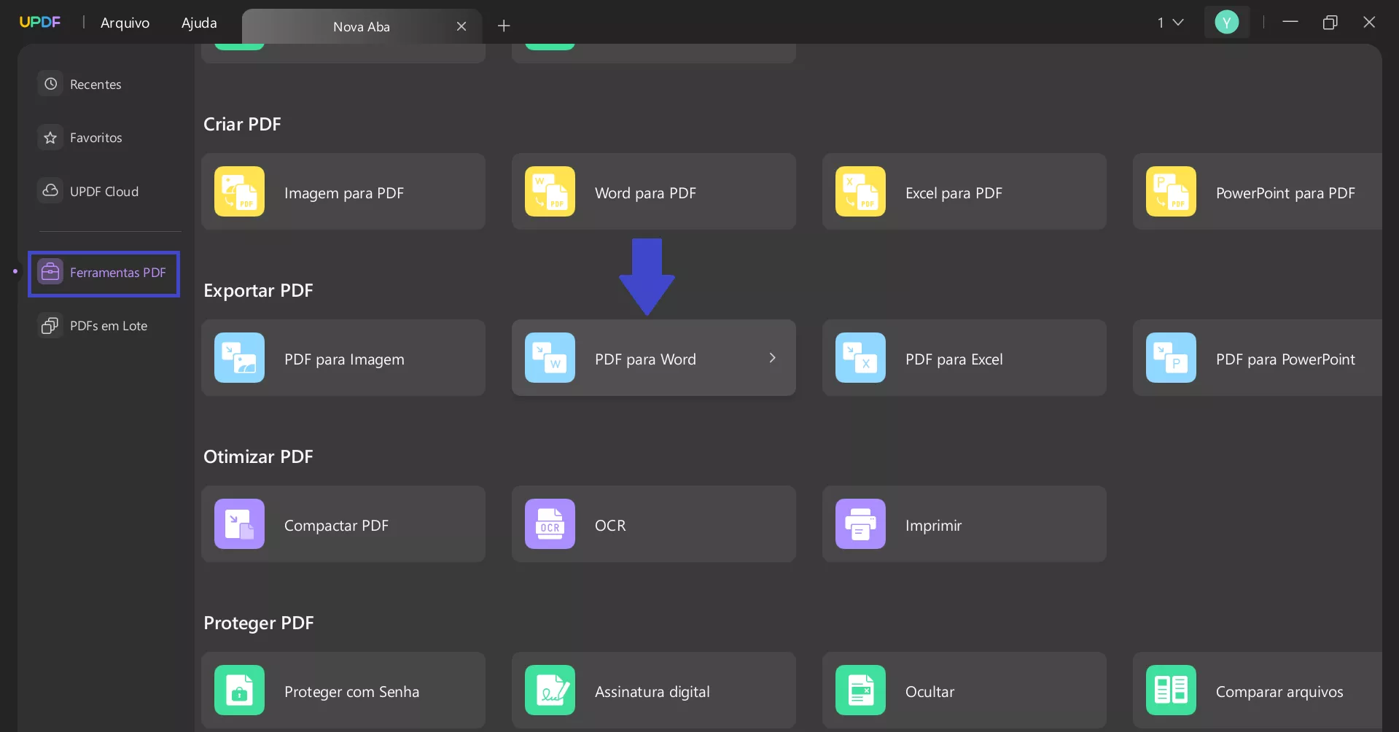
Task: Open the Ocultar tool
Action: pyautogui.click(x=965, y=690)
